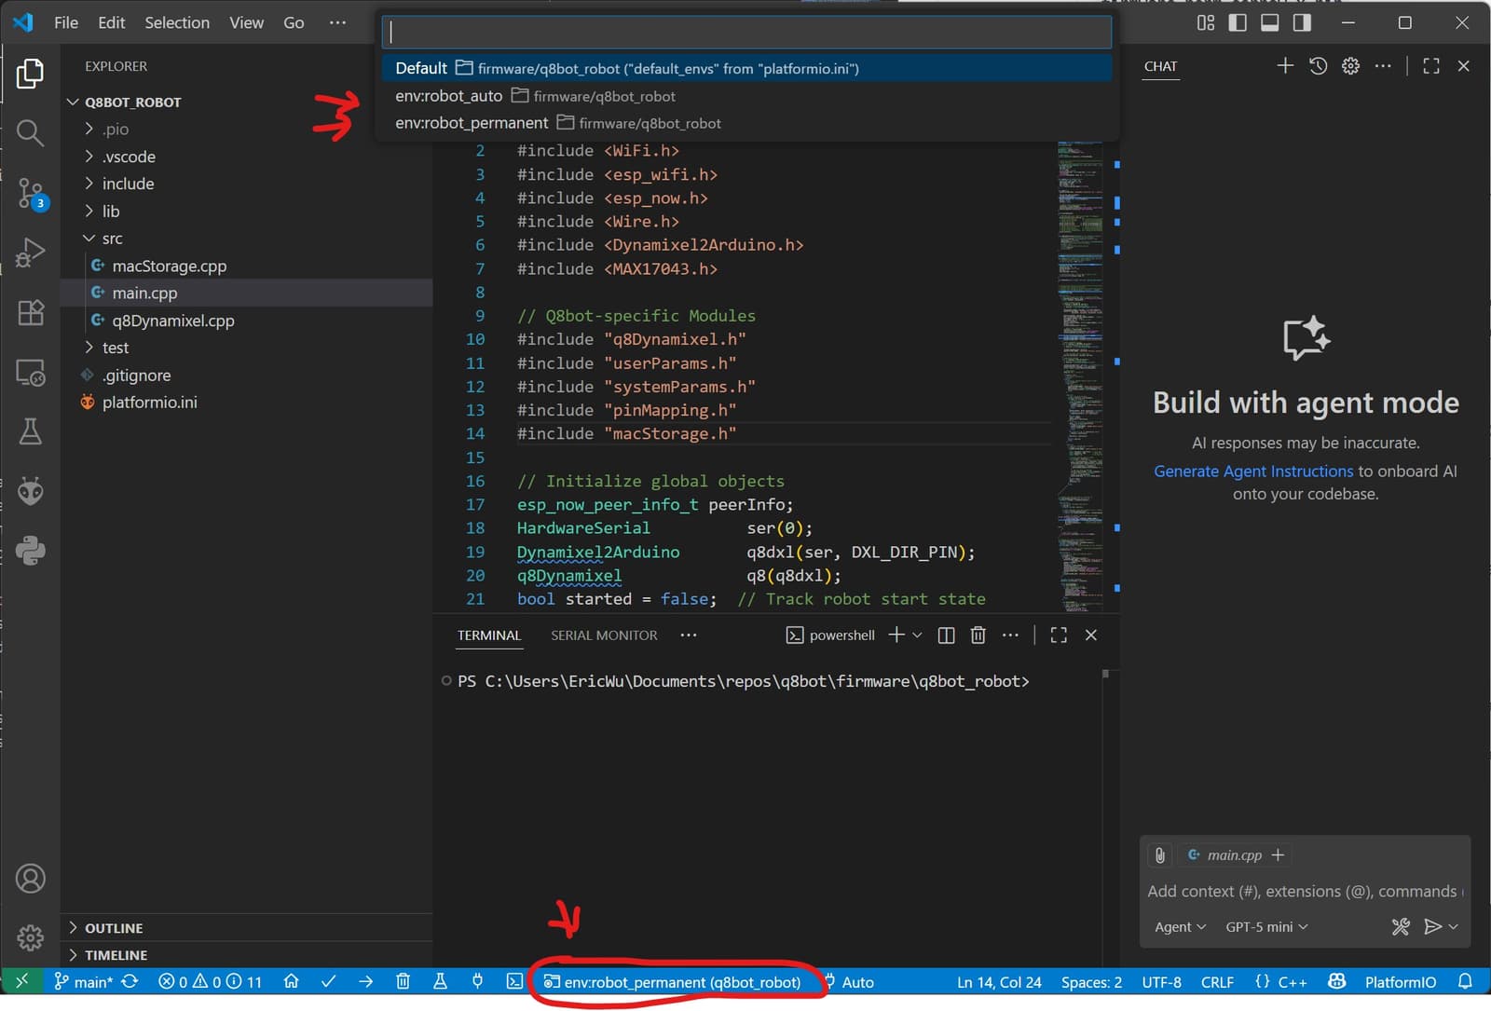
Task: Open Remote Explorer in activity bar
Action: click(x=30, y=373)
